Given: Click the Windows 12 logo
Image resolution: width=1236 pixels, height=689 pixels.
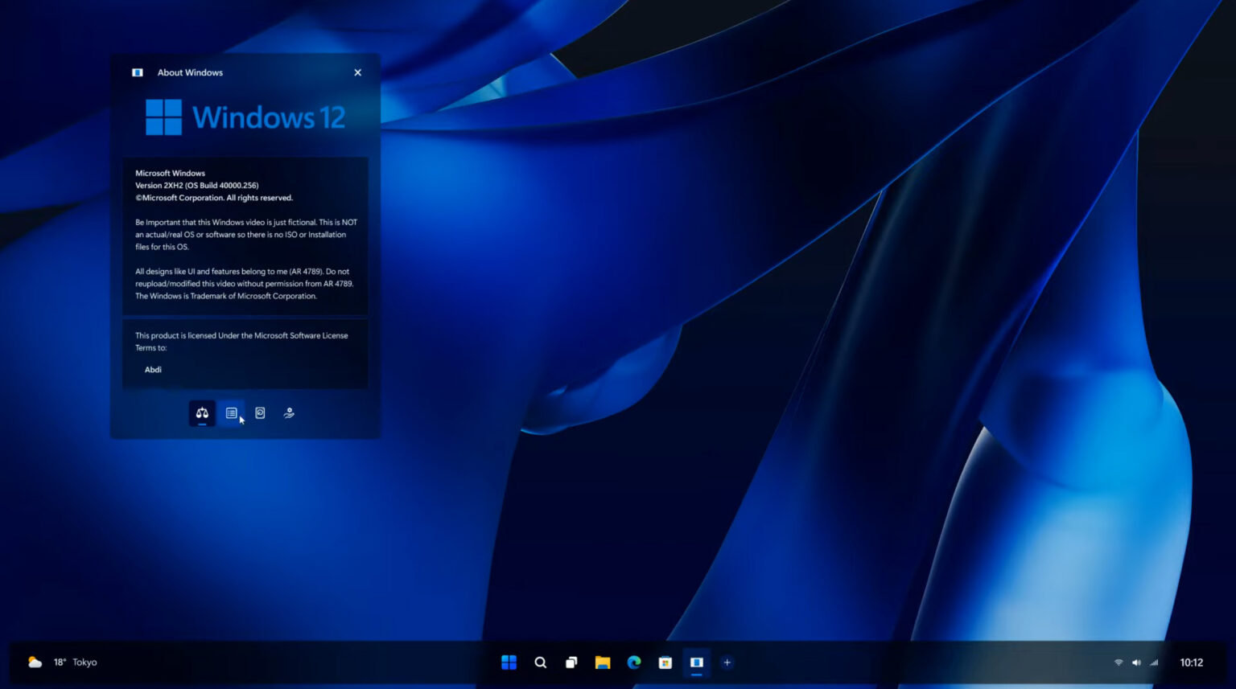Looking at the screenshot, I should [x=245, y=116].
